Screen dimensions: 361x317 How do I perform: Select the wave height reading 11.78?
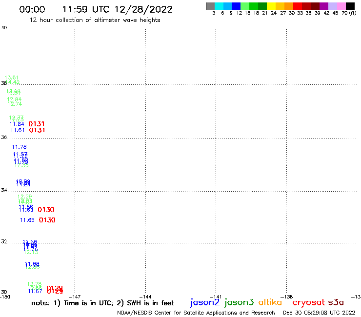pyautogui.click(x=20, y=147)
